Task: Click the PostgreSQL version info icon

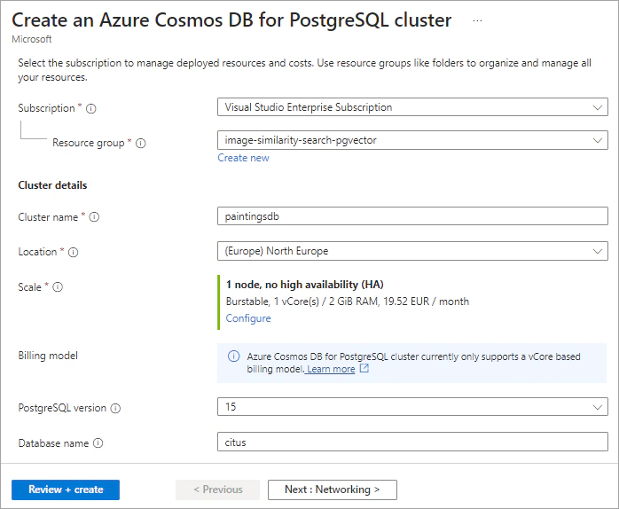Action: tap(115, 408)
